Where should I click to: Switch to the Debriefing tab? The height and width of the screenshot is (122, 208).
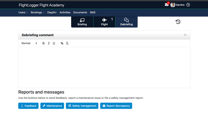(x=126, y=22)
